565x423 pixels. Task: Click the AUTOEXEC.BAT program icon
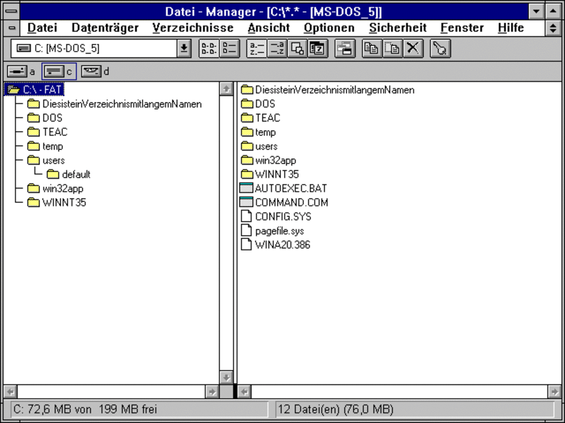coord(246,188)
